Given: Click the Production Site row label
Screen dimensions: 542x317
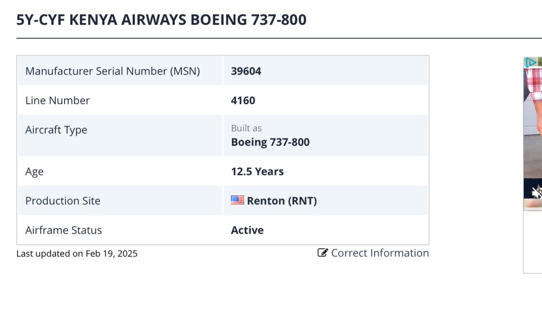Looking at the screenshot, I should 63,201.
